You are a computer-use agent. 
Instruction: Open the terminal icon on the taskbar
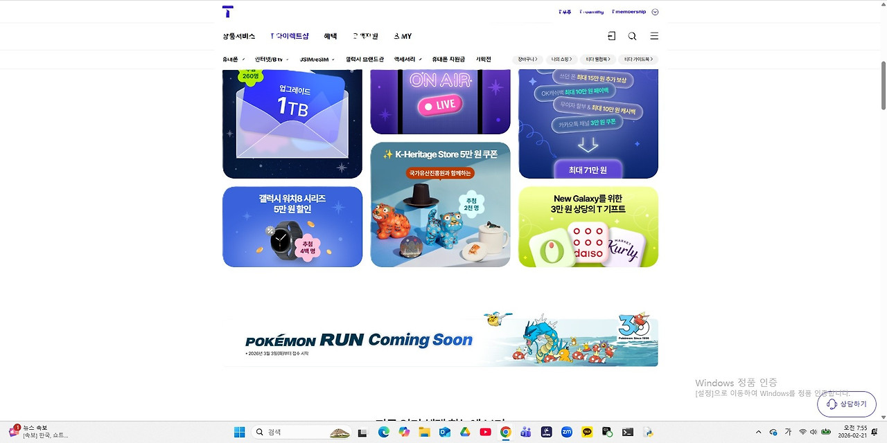627,432
